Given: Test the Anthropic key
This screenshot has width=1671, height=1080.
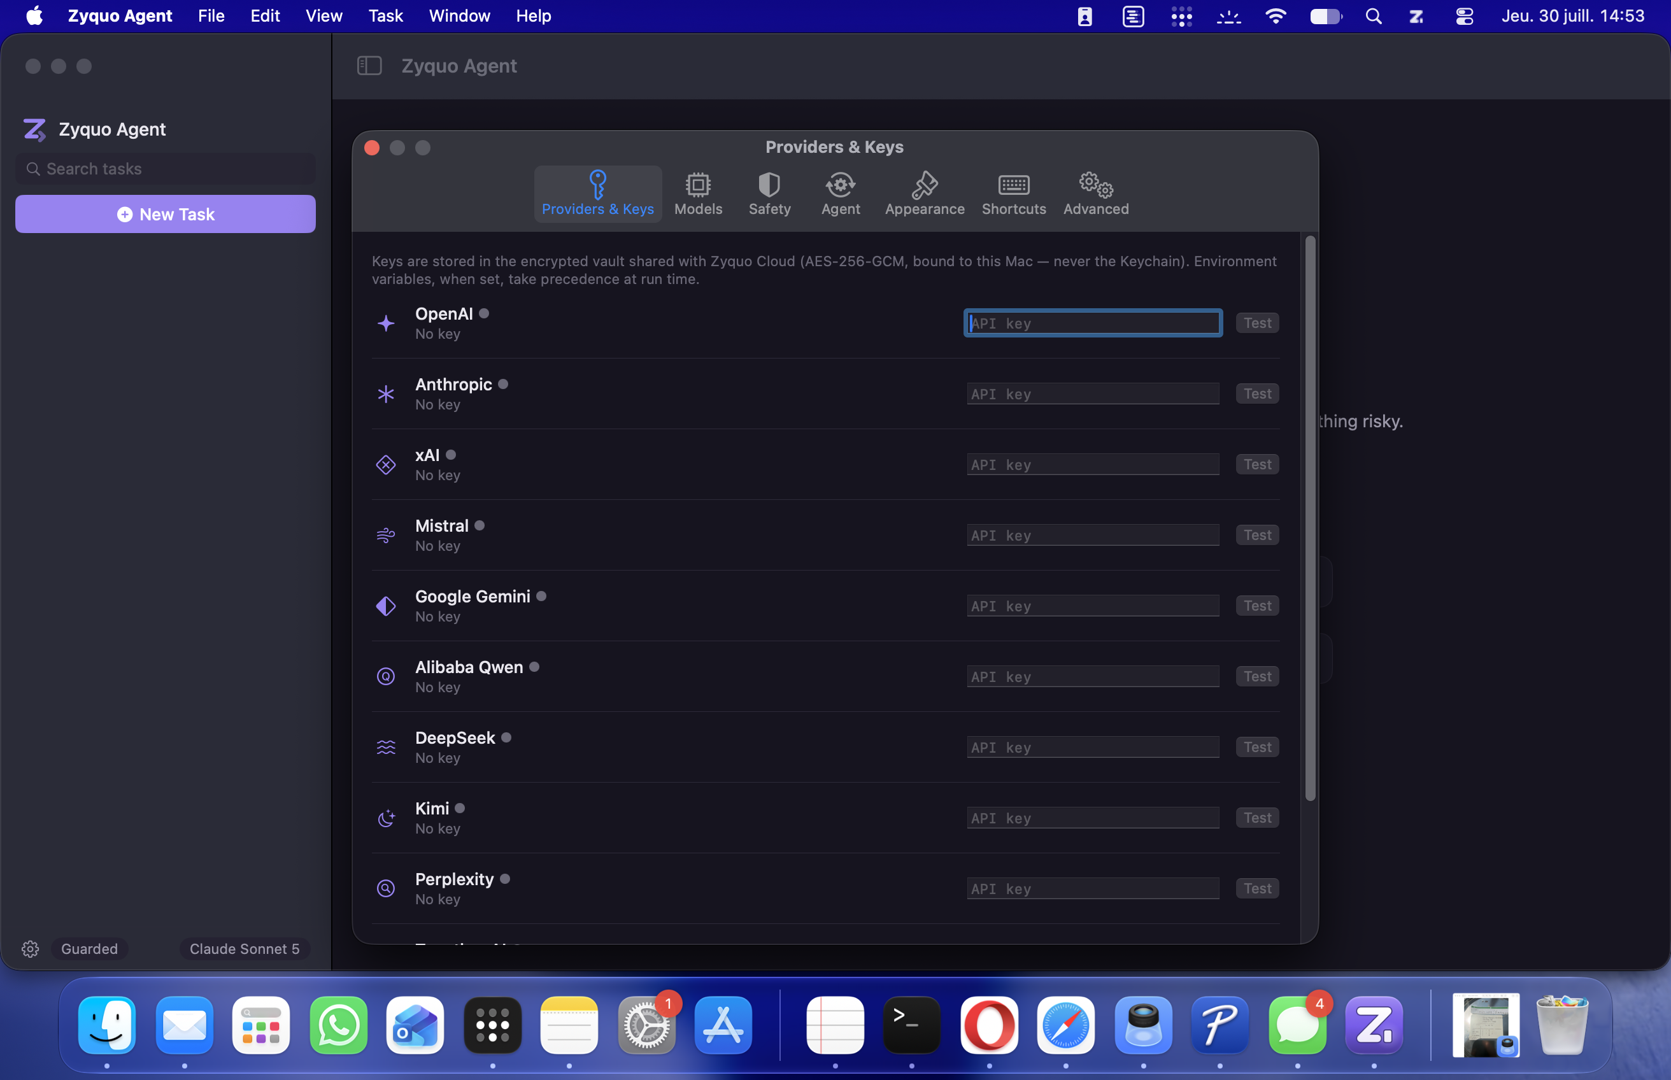Looking at the screenshot, I should tap(1256, 394).
